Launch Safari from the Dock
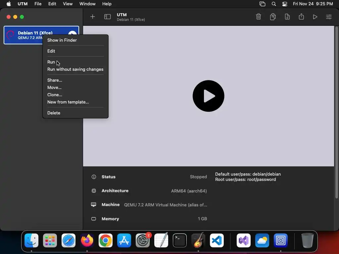Viewport: 339px width, 254px height. point(69,240)
